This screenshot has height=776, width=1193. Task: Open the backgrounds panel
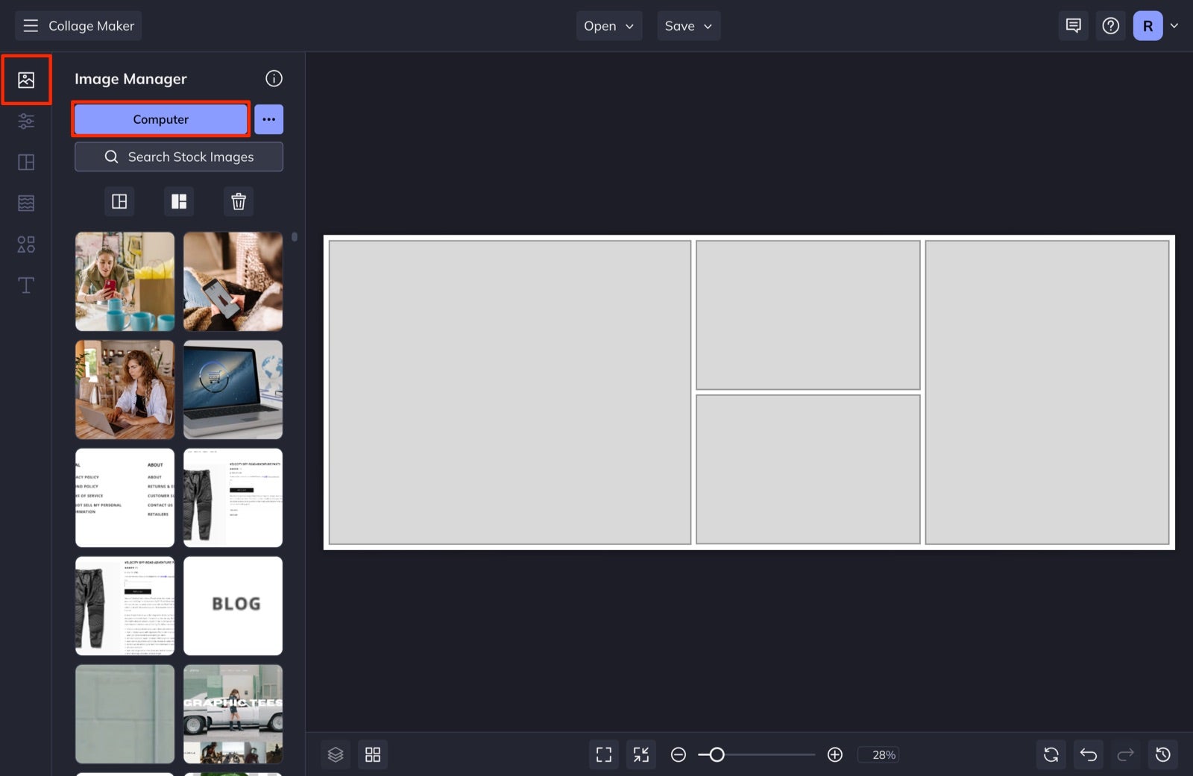[x=26, y=202]
